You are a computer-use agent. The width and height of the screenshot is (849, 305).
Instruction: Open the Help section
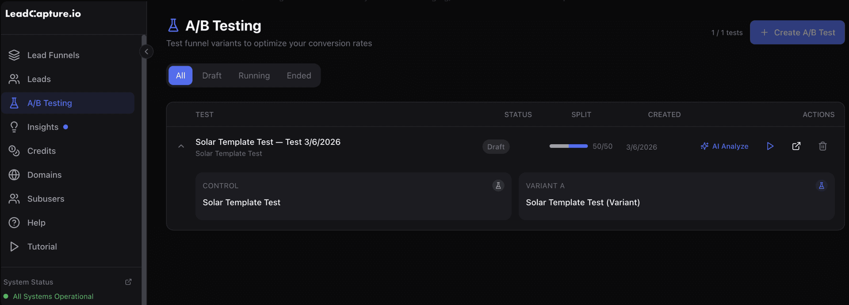(x=35, y=222)
